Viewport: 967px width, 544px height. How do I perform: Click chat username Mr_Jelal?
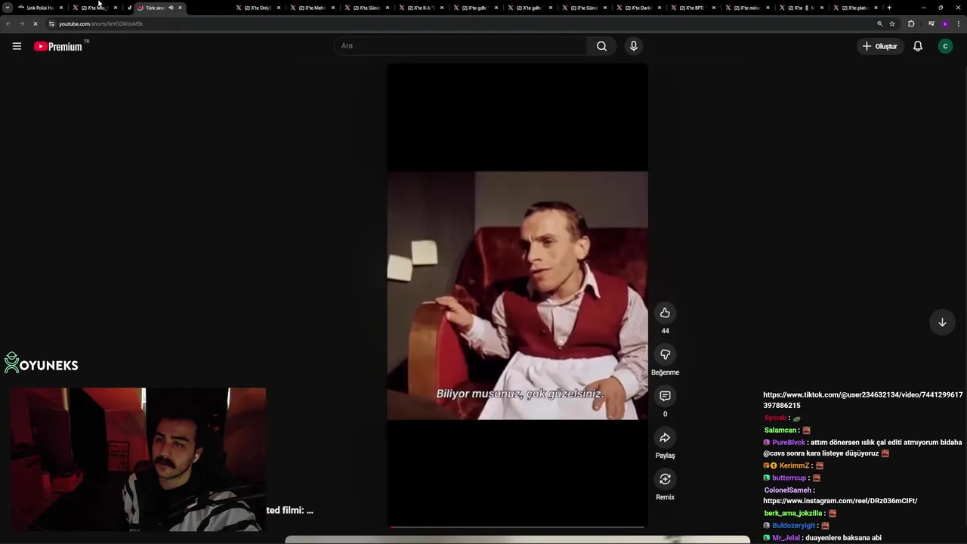pyautogui.click(x=786, y=538)
